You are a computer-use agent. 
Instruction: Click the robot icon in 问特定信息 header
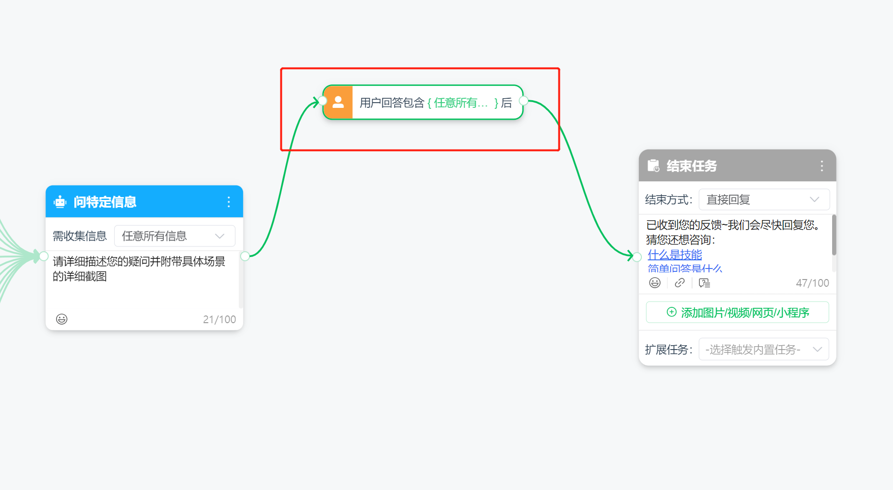coord(60,202)
